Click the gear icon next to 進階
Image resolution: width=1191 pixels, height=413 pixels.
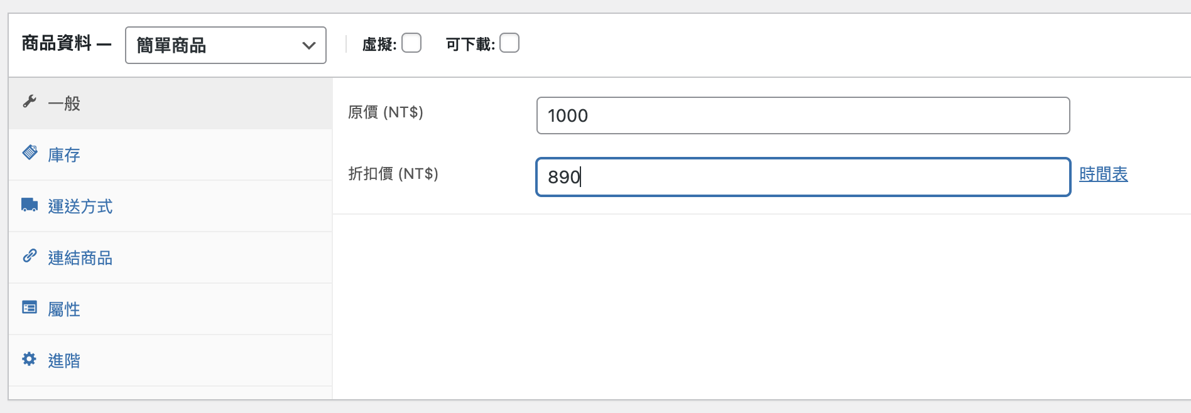pyautogui.click(x=30, y=358)
